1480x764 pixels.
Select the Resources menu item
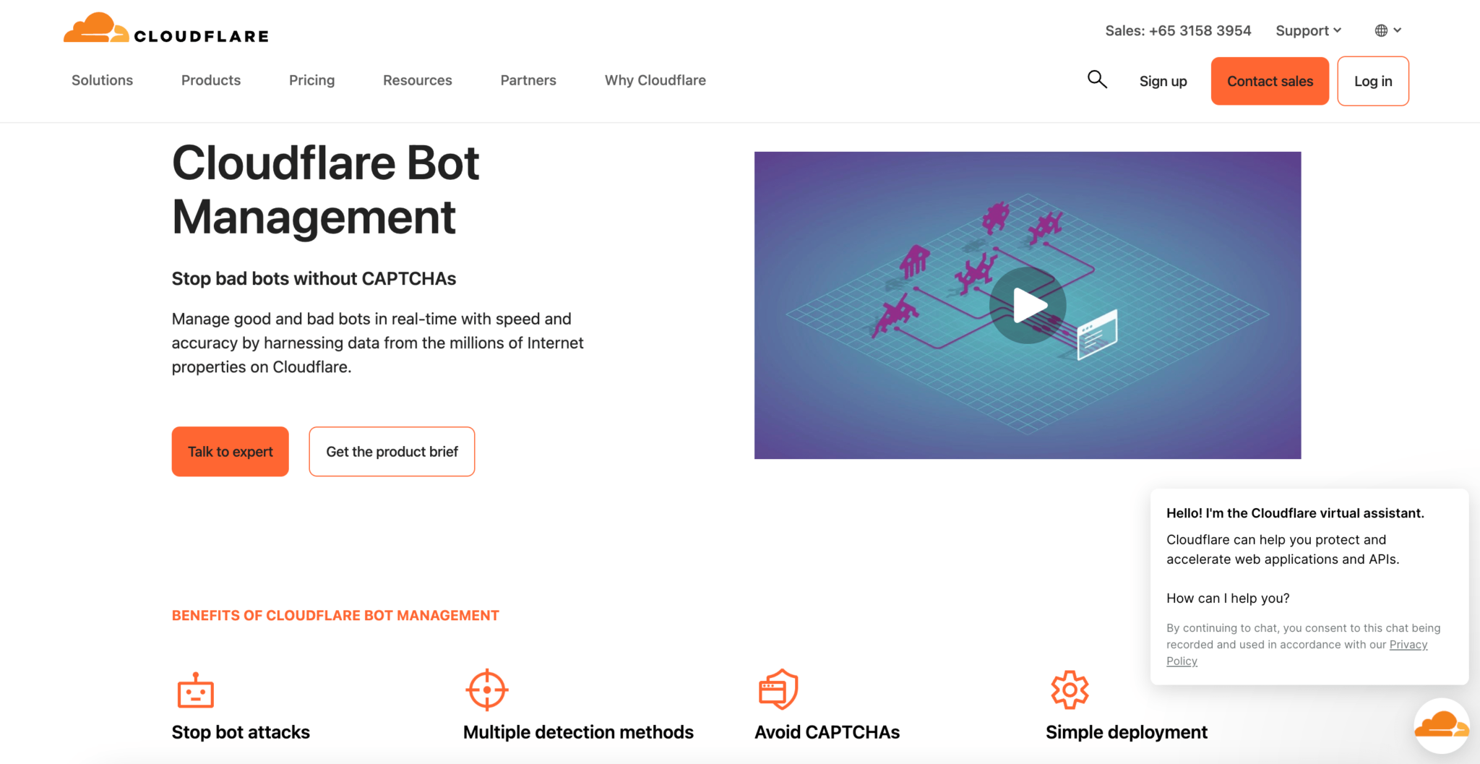point(417,80)
